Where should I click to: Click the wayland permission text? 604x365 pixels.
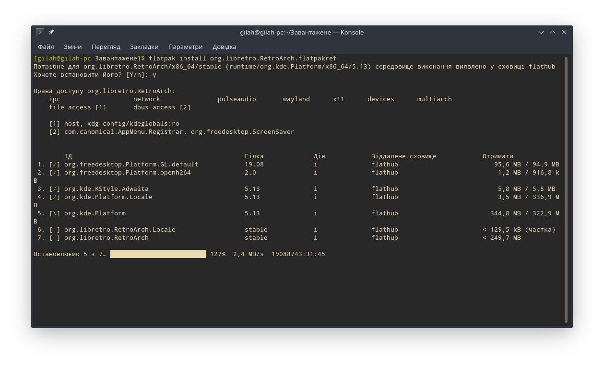(296, 99)
